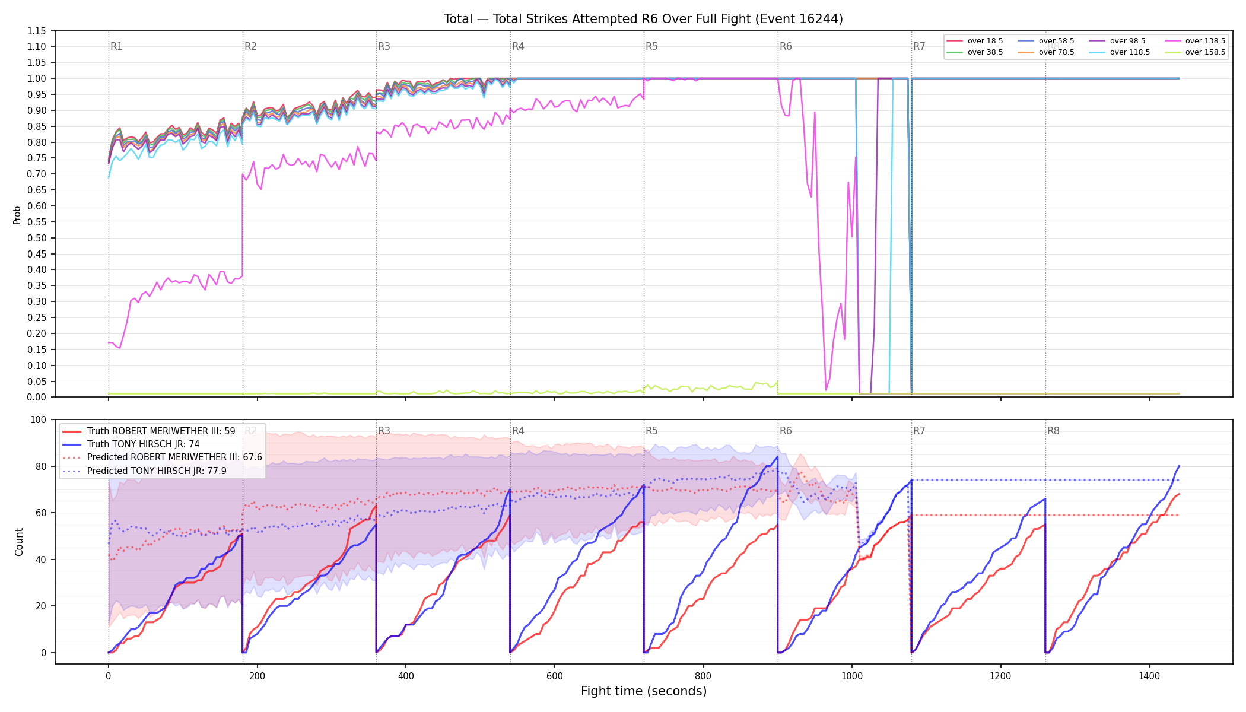1246x712 pixels.
Task: Click the R3 round label in Count chart
Action: click(x=384, y=431)
